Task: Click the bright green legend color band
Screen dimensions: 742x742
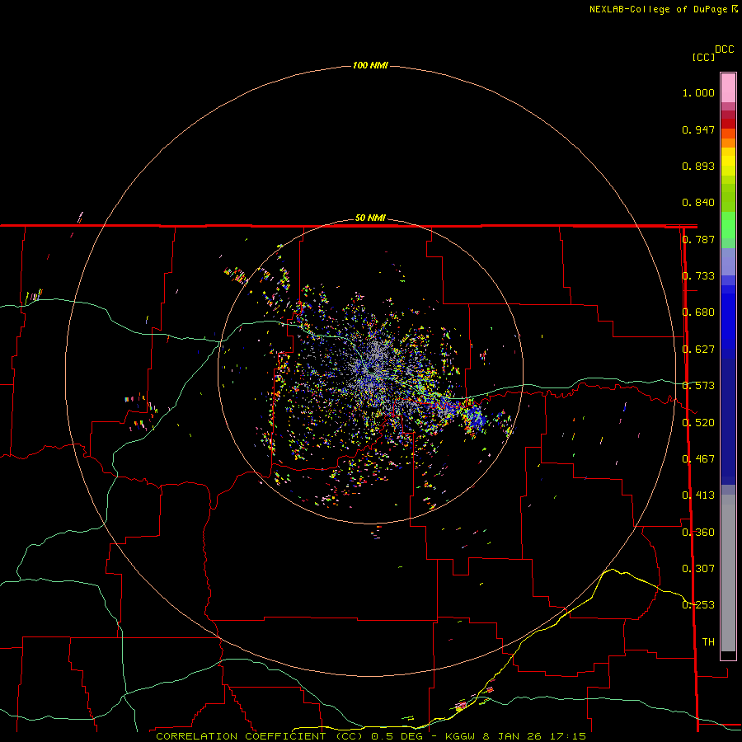Action: coord(728,225)
